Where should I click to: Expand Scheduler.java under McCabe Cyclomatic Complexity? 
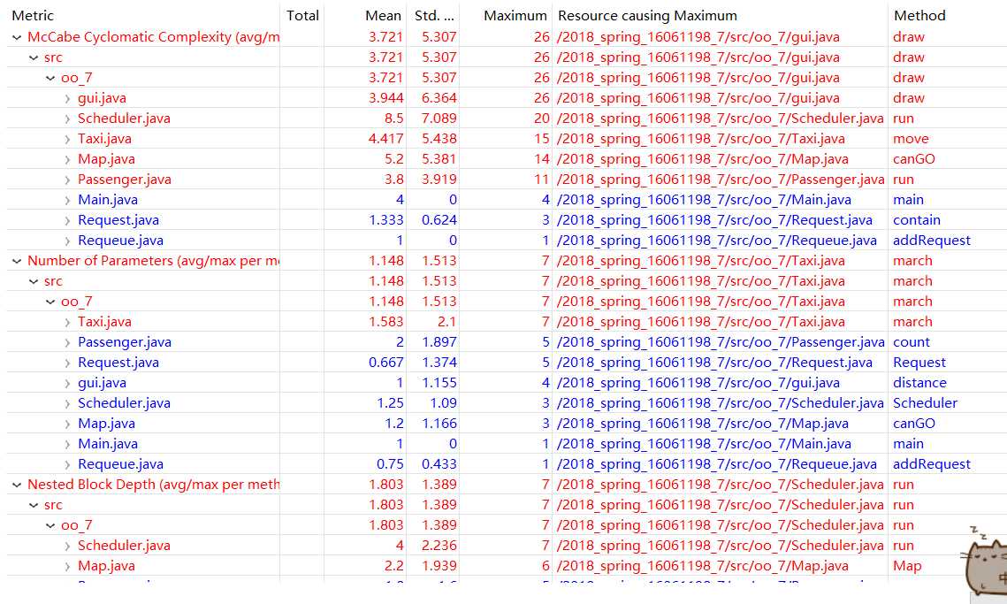(67, 119)
